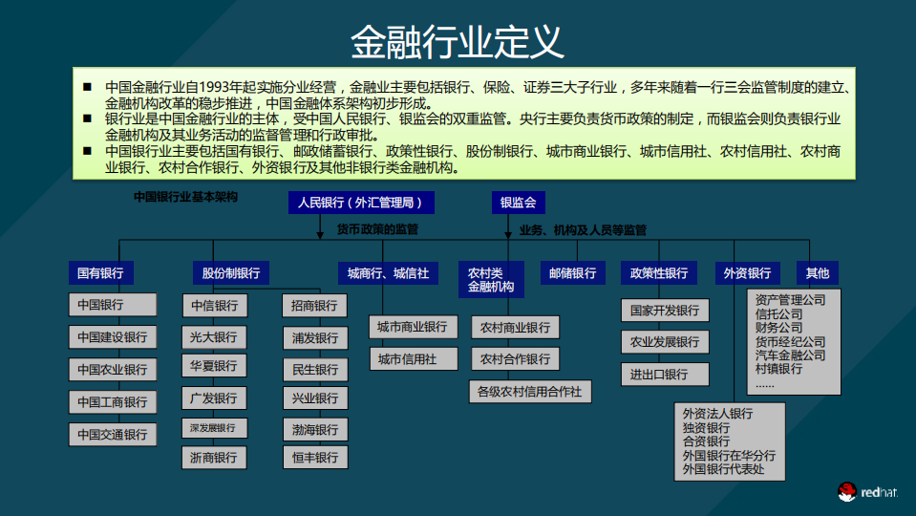
Task: Click the 中信银行 box
Action: tap(214, 306)
